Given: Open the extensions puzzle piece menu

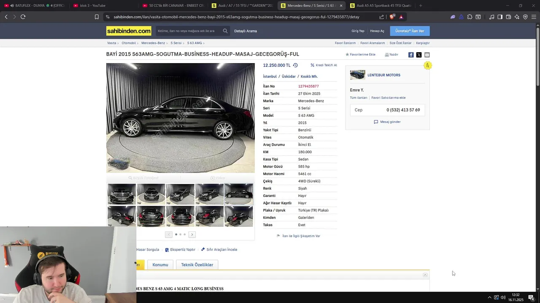Looking at the screenshot, I should pos(470,17).
